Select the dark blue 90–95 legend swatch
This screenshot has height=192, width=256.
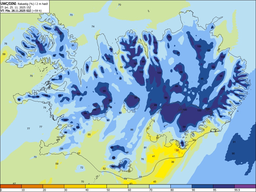[202, 186]
